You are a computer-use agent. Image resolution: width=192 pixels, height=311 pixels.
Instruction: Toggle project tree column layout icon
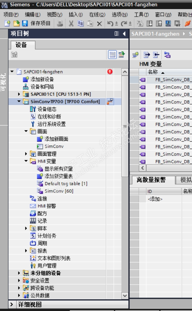[x=117, y=34]
